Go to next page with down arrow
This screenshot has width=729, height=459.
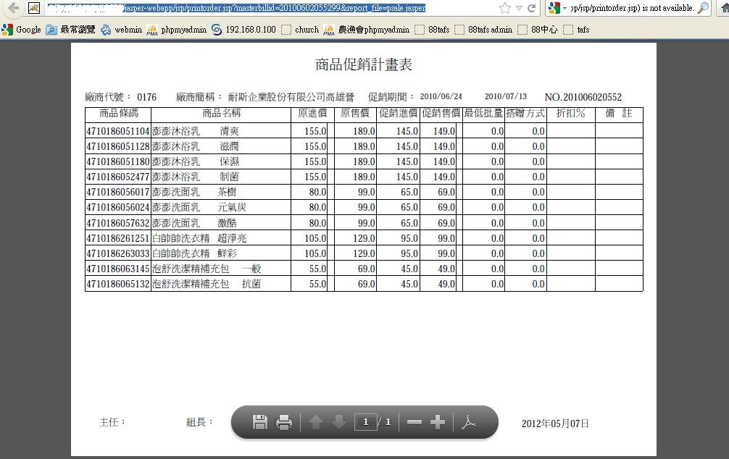[x=339, y=422]
